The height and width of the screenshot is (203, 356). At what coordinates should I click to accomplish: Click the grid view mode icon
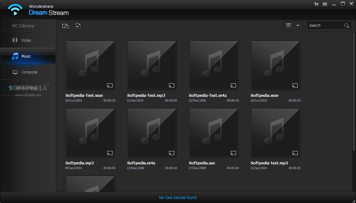[289, 26]
